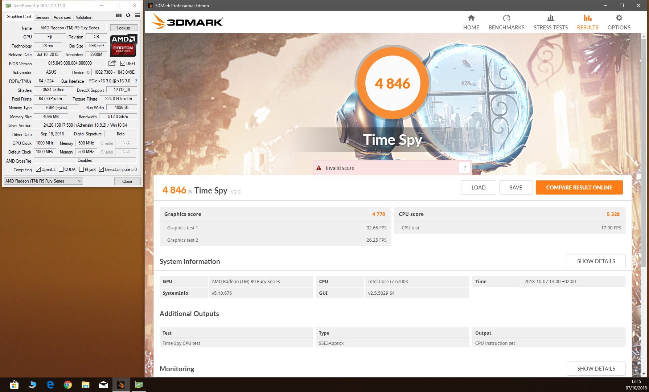This screenshot has width=649, height=392.
Task: Click the Time Spy CPU test cell
Action: [x=236, y=343]
